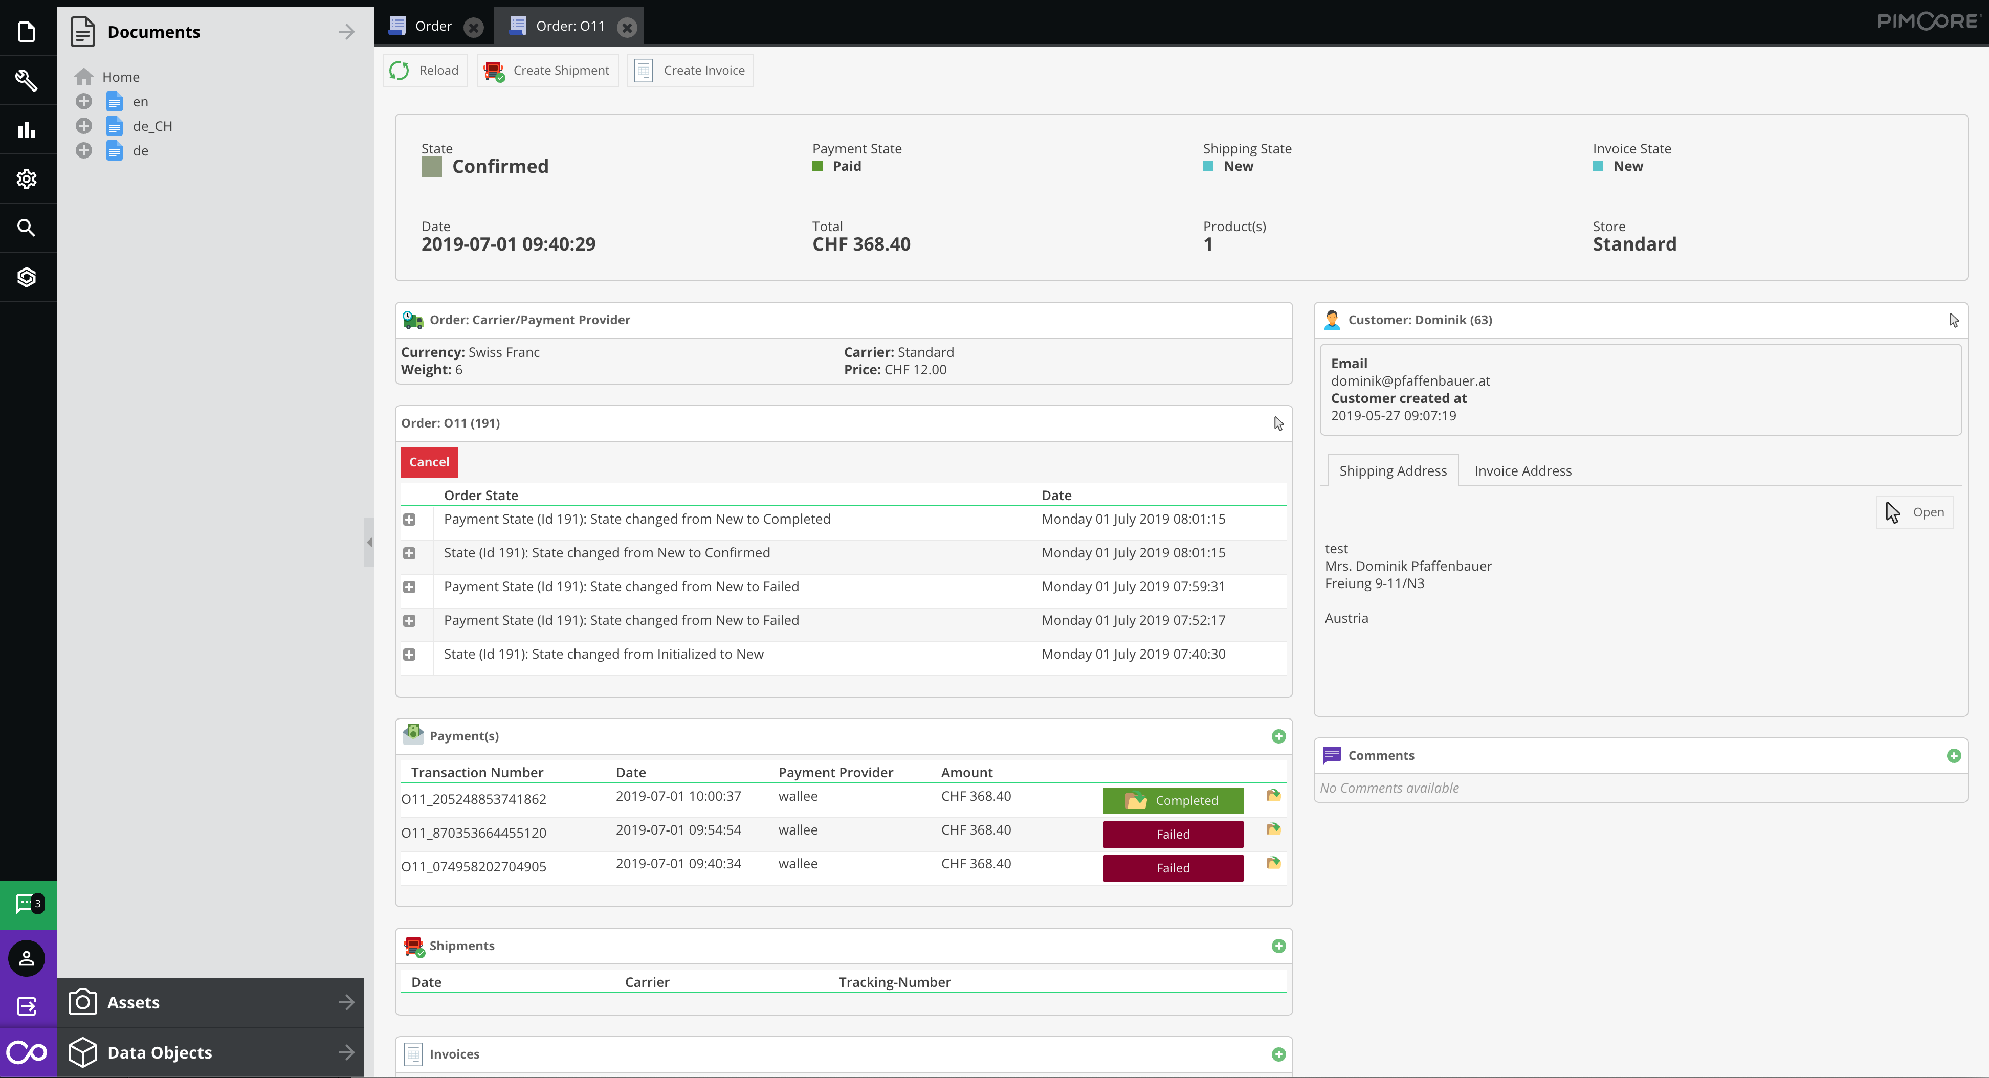The height and width of the screenshot is (1078, 1989).
Task: Add a comment via the green plus icon
Action: (1955, 755)
